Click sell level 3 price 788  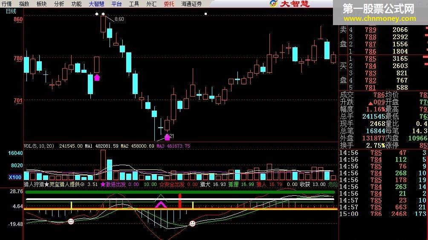tap(370, 37)
